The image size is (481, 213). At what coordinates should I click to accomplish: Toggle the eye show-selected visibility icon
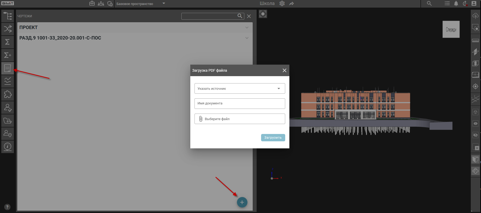coord(475,124)
